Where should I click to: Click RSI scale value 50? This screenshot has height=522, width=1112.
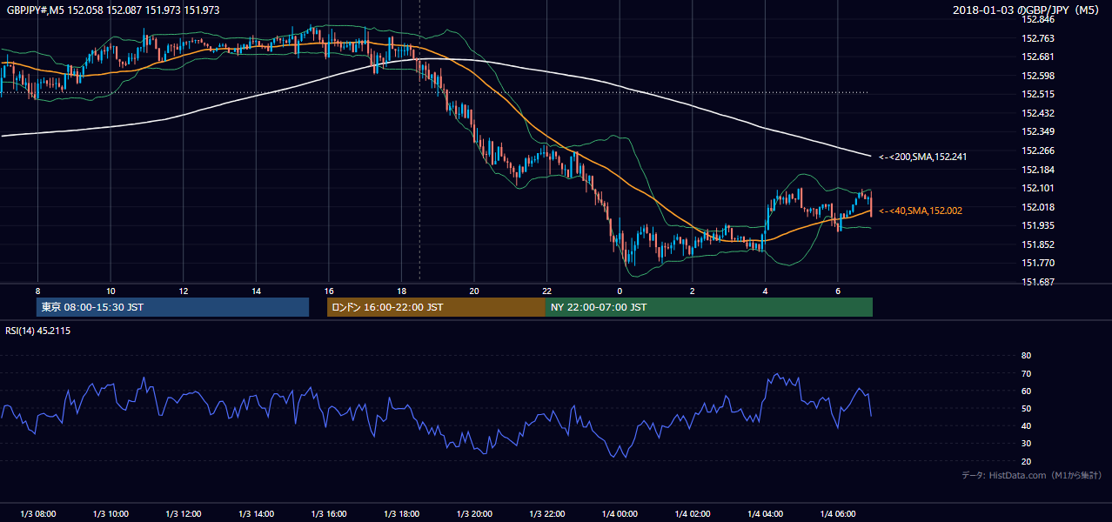click(1026, 408)
